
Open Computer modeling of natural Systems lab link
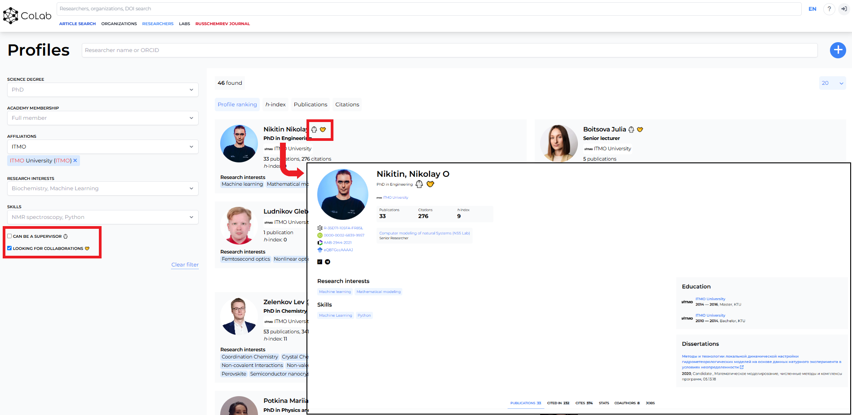425,233
